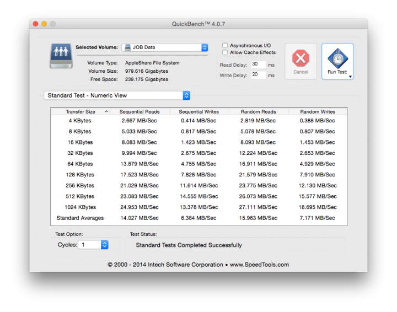397x312 pixels.
Task: Click the Standard Tests Completed Successfully status
Action: 189,245
